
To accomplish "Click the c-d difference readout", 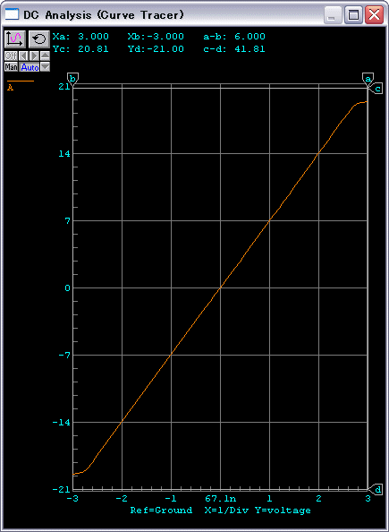I will (x=234, y=49).
